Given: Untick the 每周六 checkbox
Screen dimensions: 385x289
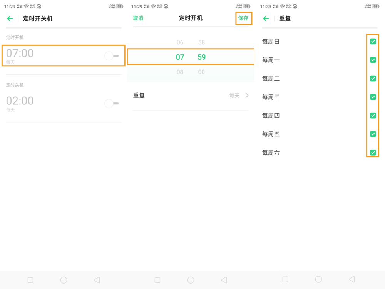Looking at the screenshot, I should [373, 153].
